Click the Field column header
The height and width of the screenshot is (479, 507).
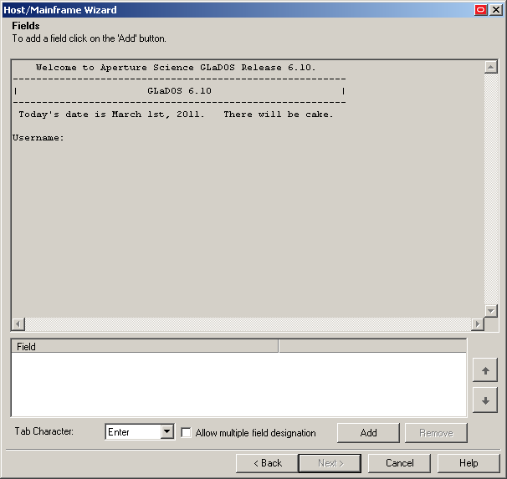(x=145, y=346)
